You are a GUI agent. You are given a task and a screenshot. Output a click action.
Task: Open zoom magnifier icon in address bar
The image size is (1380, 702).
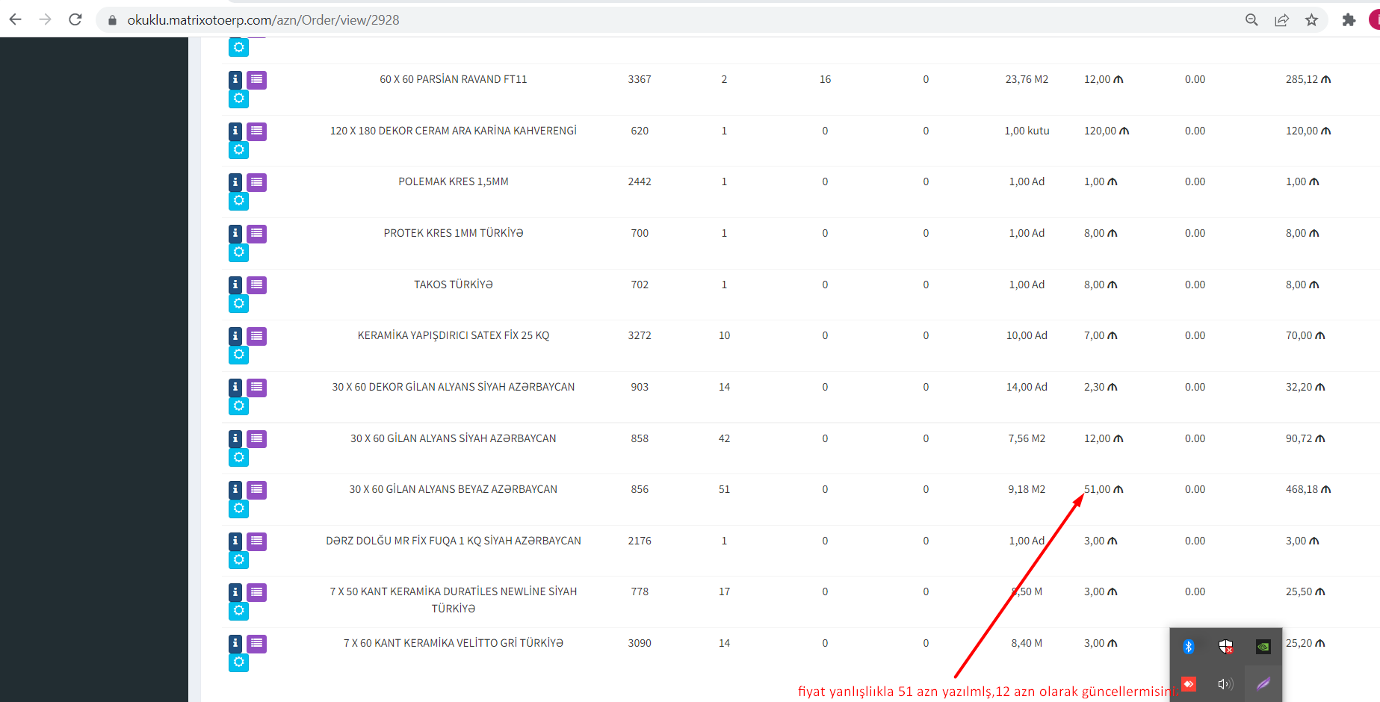click(1251, 20)
